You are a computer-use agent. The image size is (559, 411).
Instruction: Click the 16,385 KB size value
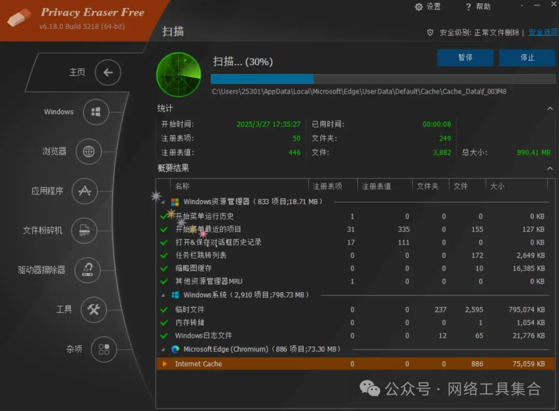click(x=528, y=269)
